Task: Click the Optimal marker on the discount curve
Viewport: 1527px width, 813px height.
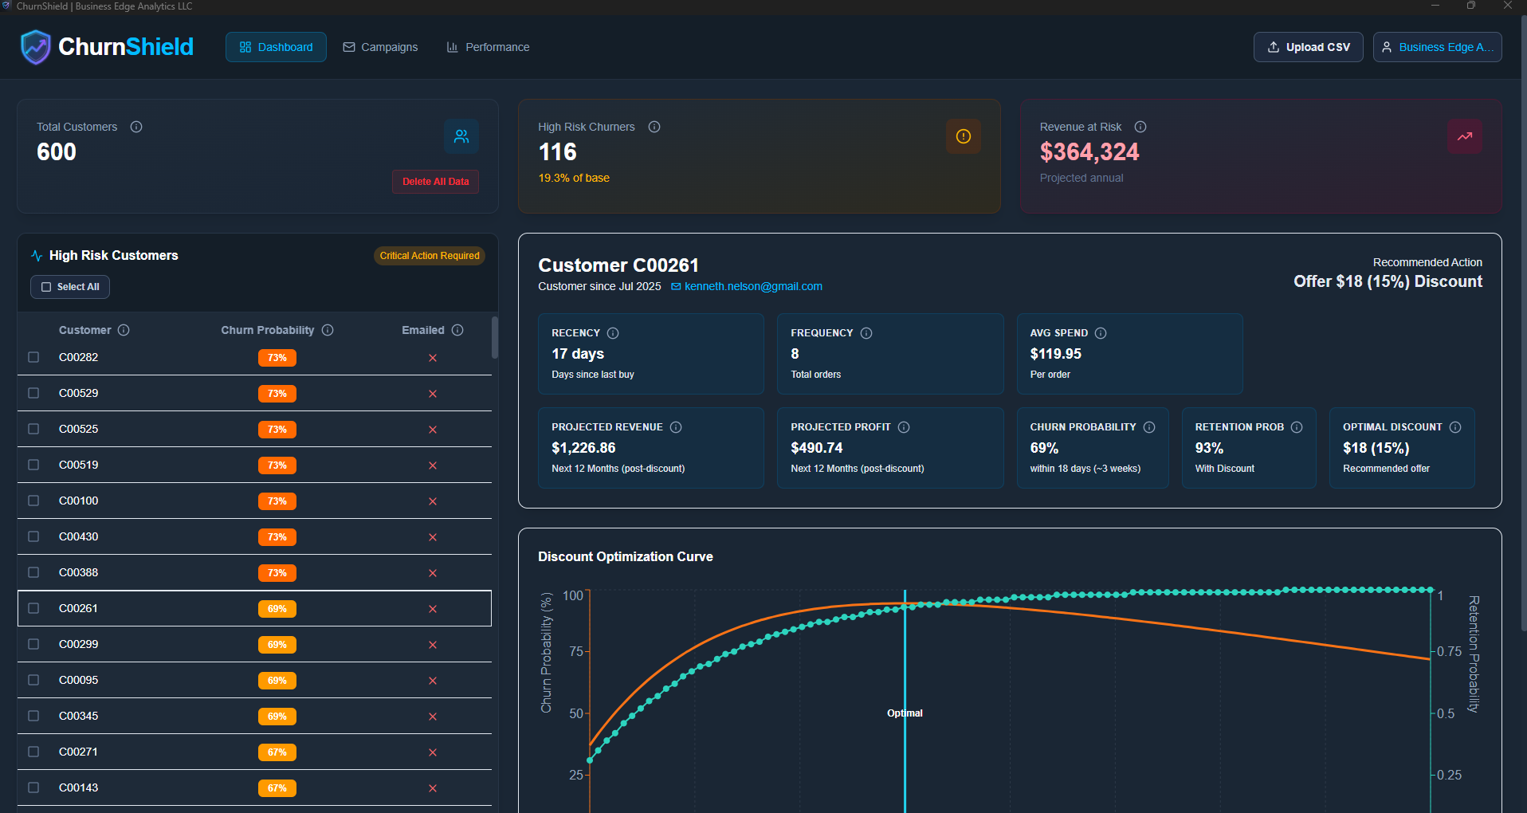Action: click(905, 713)
